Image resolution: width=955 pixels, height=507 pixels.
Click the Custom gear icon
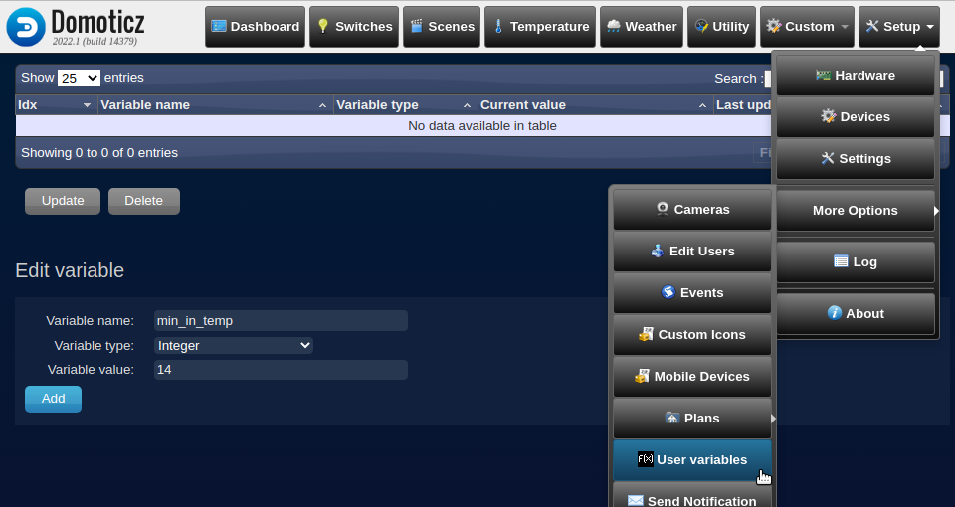click(774, 26)
